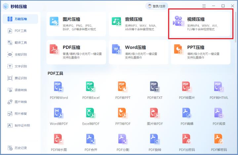Viewport: 238px width, 155px height.
Task: Select the PDF转长图 tool
Action: [59, 142]
